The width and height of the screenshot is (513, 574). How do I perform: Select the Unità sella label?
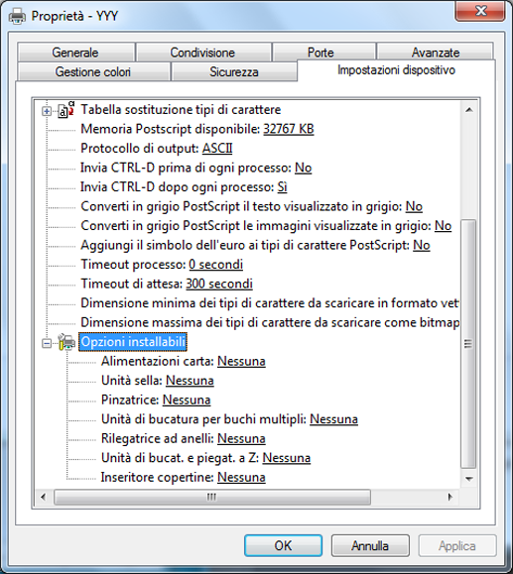132,381
